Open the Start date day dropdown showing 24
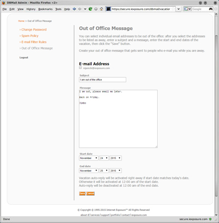This screenshot has width=219, height=223. coord(104,158)
